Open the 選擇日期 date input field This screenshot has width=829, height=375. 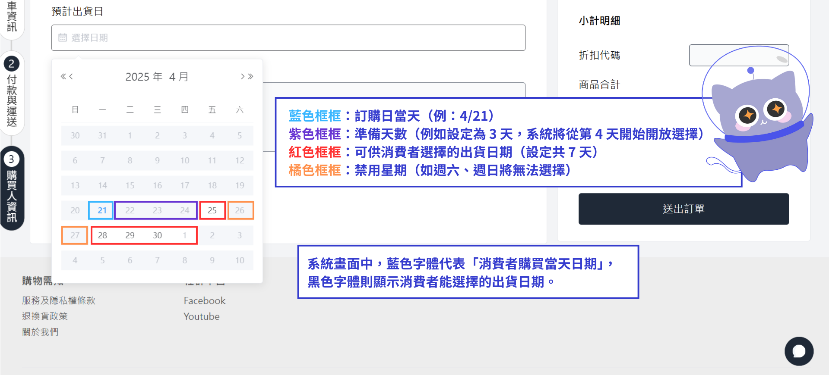[x=288, y=38]
